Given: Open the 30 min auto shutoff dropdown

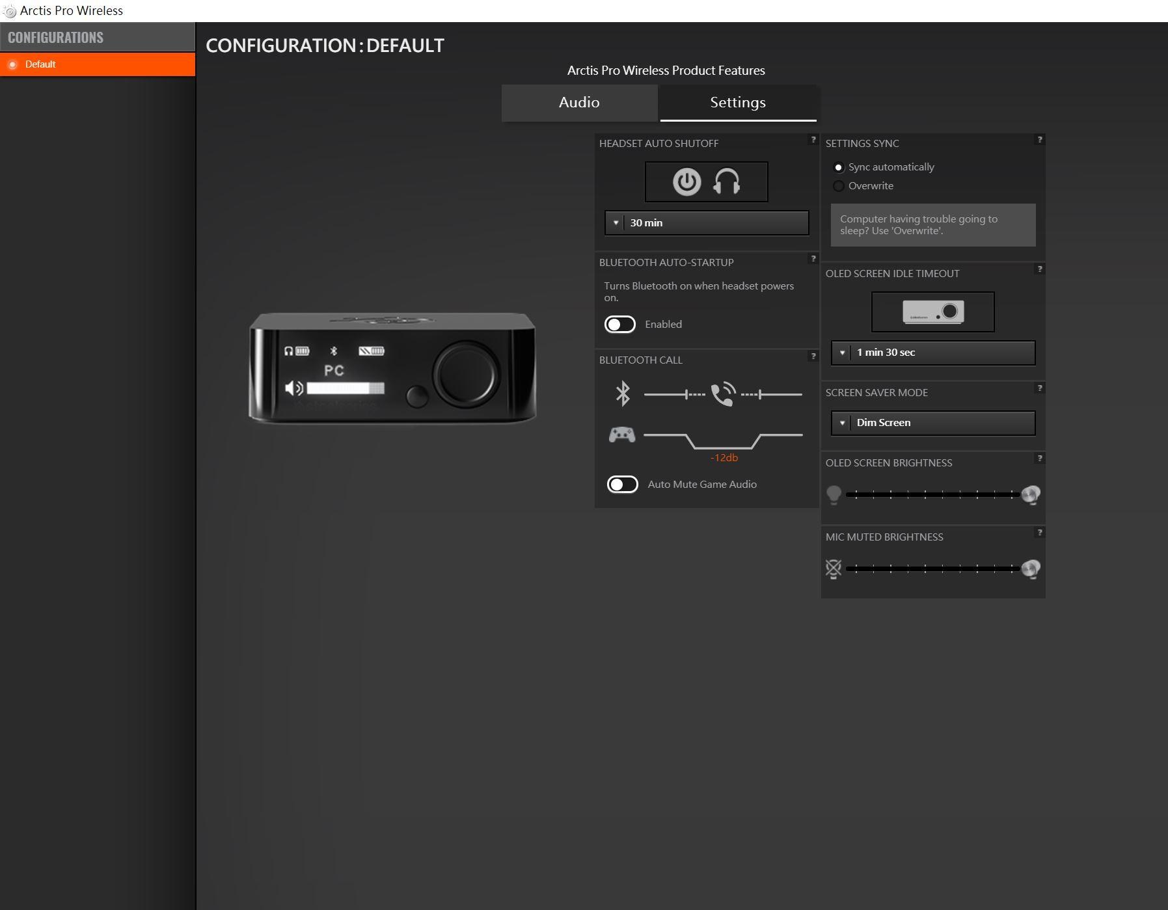Looking at the screenshot, I should coord(707,222).
